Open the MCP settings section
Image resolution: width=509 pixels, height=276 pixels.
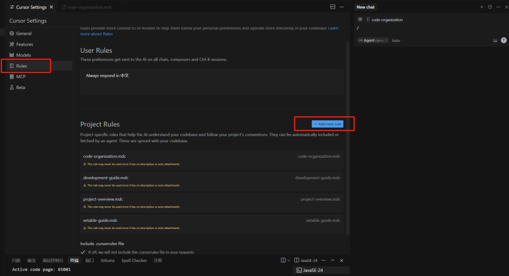tap(21, 77)
